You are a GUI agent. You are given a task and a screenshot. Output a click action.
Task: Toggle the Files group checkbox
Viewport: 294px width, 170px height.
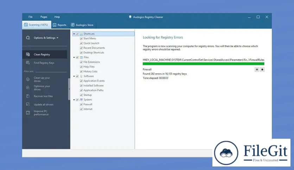[77, 58]
